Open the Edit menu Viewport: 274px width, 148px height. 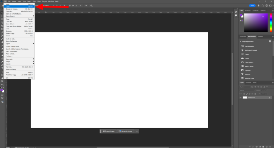(9, 1)
